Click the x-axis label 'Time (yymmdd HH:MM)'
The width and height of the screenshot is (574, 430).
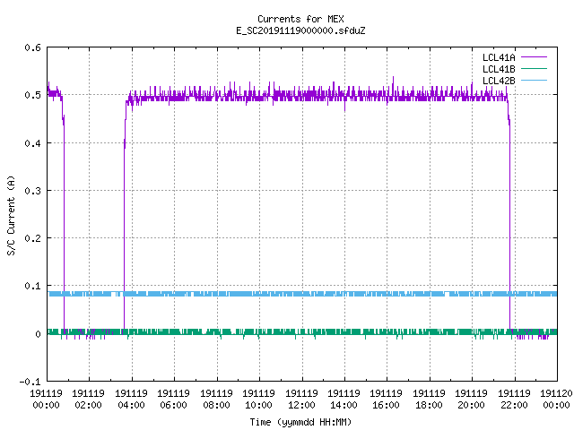[300, 422]
